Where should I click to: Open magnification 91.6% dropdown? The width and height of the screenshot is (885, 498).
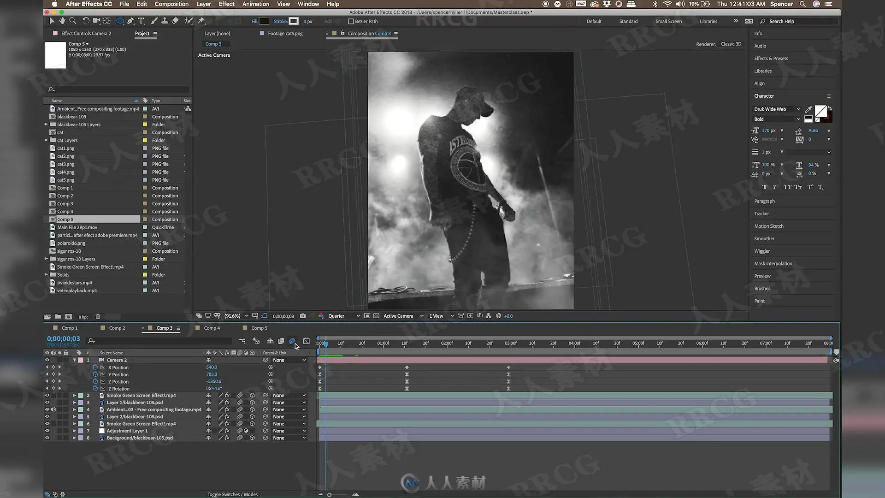tap(236, 316)
